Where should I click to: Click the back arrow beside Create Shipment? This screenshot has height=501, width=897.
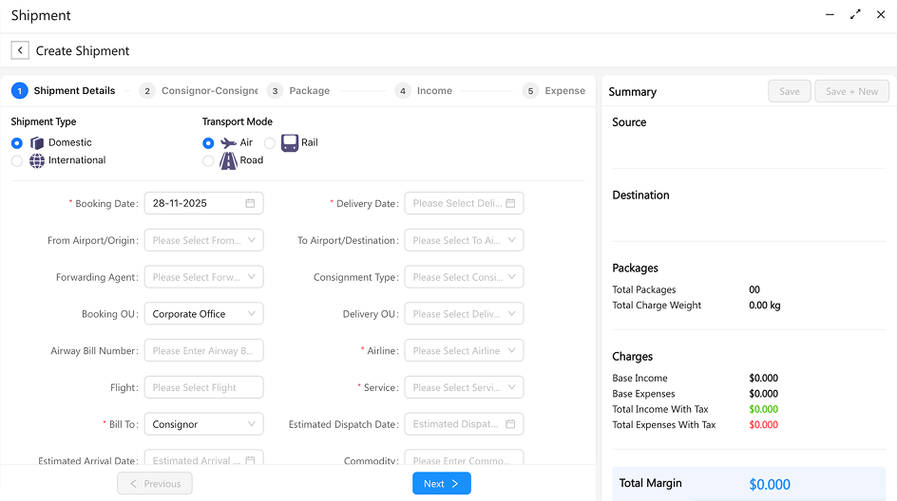tap(20, 50)
